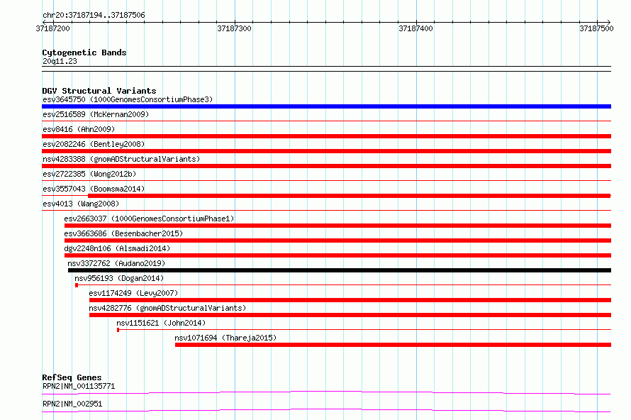Select the red bar under esv2663037

click(x=337, y=226)
